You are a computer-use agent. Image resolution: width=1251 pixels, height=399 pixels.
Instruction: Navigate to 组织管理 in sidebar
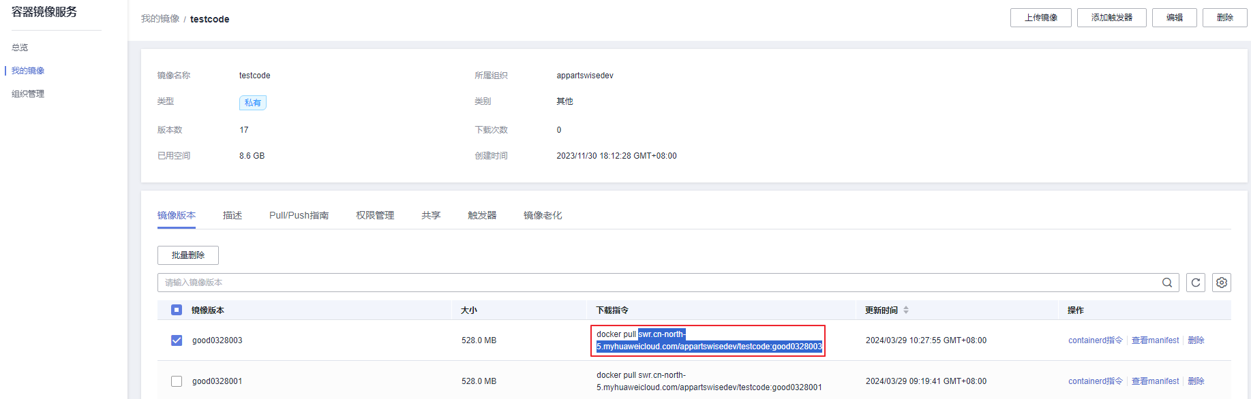coord(28,94)
